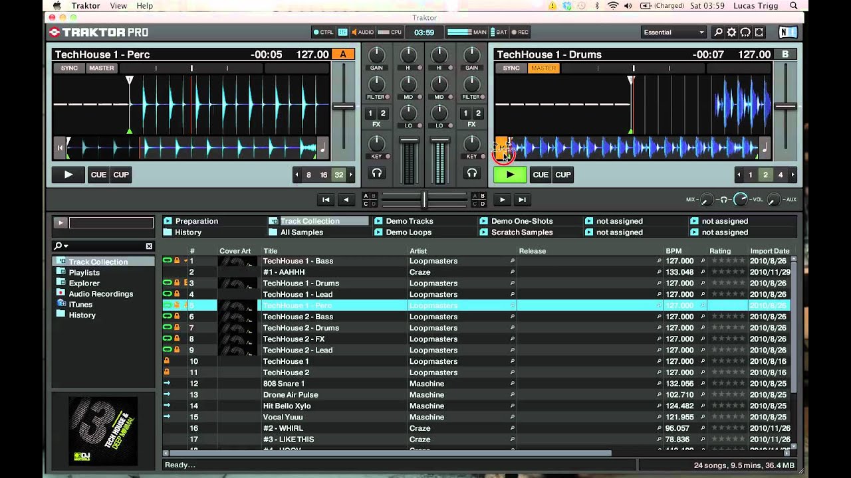Select History in the browser tree

pyautogui.click(x=82, y=315)
